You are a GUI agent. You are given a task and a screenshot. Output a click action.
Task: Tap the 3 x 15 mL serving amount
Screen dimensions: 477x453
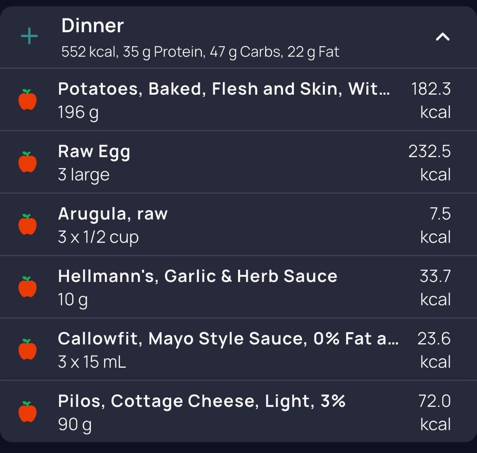click(92, 362)
